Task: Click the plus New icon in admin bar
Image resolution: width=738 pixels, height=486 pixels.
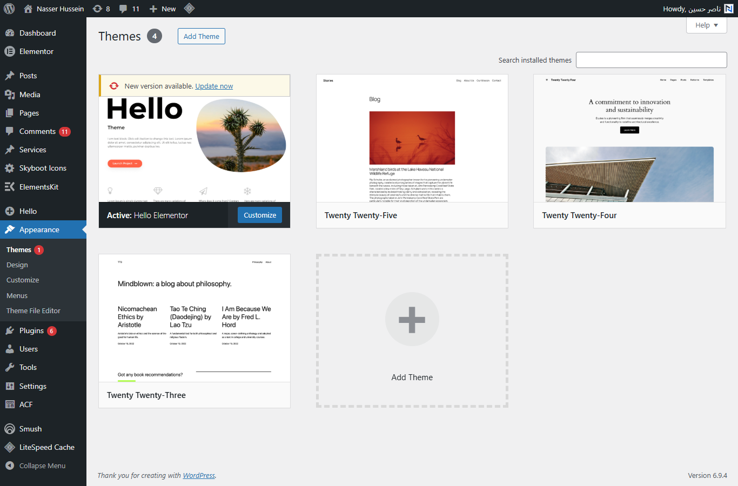Action: click(153, 9)
